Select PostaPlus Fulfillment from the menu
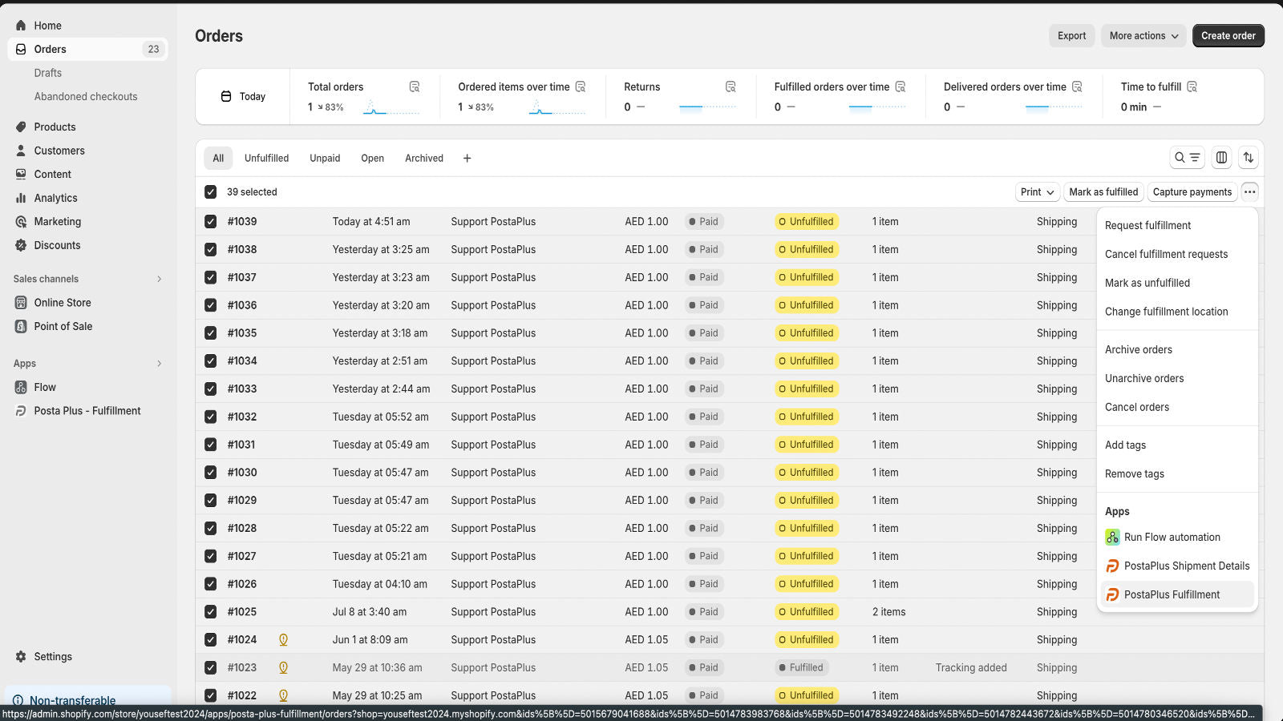Image resolution: width=1283 pixels, height=721 pixels. 1172,594
